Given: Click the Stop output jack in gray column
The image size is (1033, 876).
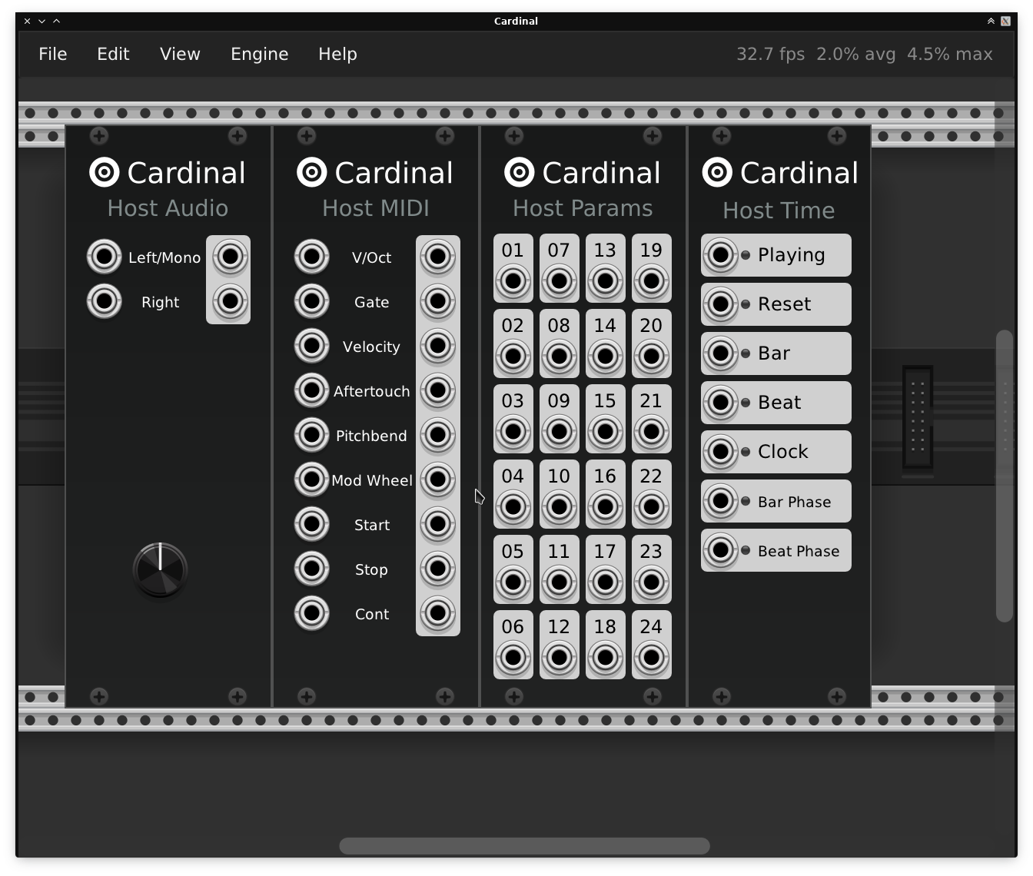Looking at the screenshot, I should pyautogui.click(x=438, y=569).
